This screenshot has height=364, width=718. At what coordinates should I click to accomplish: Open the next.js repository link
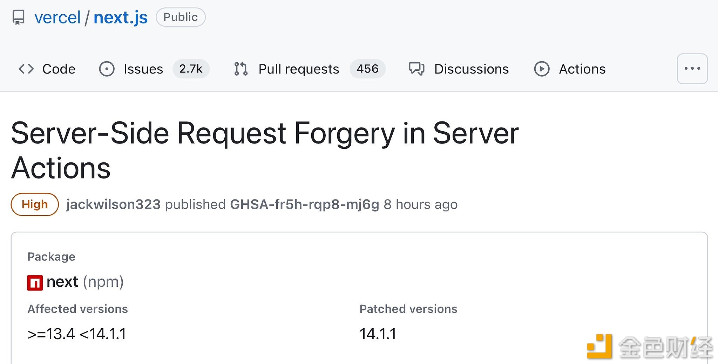[x=121, y=17]
